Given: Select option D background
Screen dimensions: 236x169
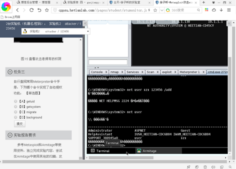Looking at the screenshot, I should pyautogui.click(x=15, y=117).
